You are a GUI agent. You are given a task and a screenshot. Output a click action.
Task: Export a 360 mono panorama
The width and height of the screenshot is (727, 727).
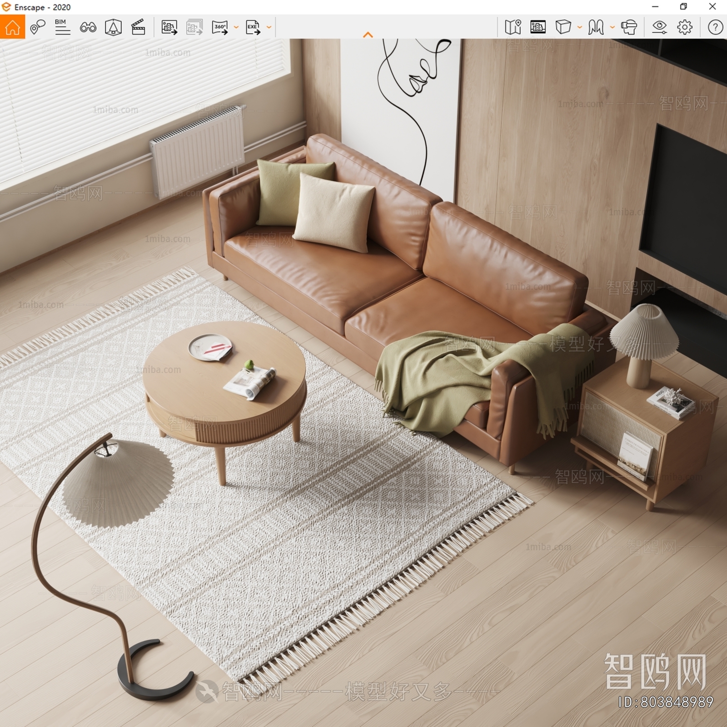pyautogui.click(x=220, y=27)
